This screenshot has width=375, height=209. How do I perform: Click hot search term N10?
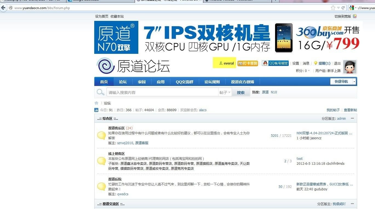274,92
